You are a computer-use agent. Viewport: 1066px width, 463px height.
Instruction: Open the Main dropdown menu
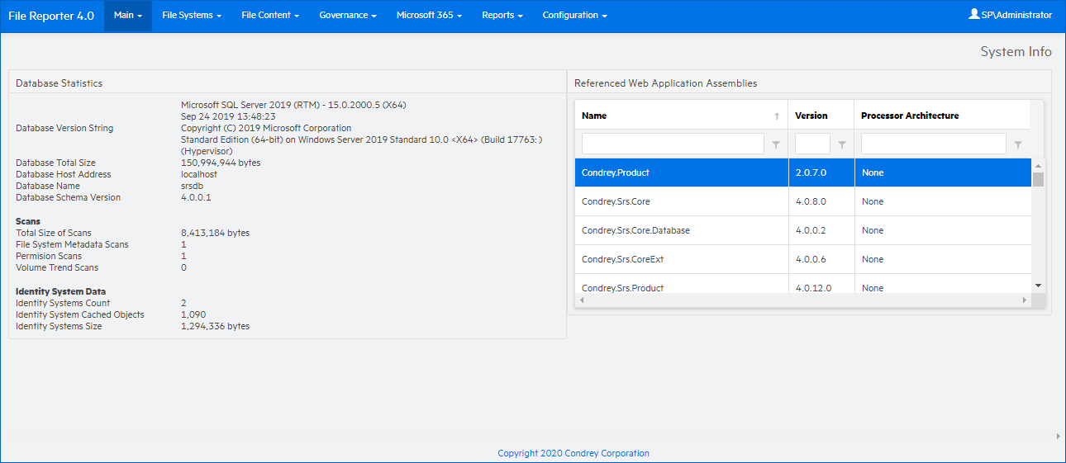[x=127, y=16]
